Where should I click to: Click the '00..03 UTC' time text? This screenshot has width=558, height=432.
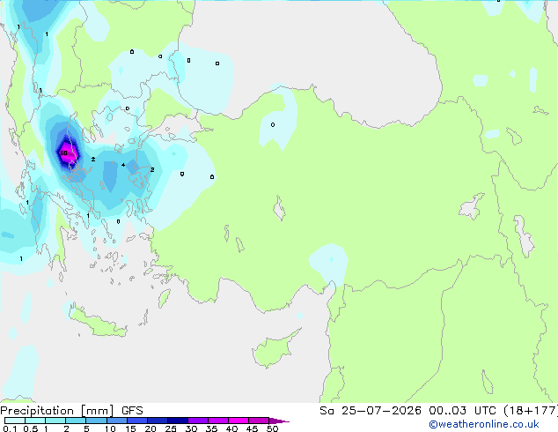462,411
